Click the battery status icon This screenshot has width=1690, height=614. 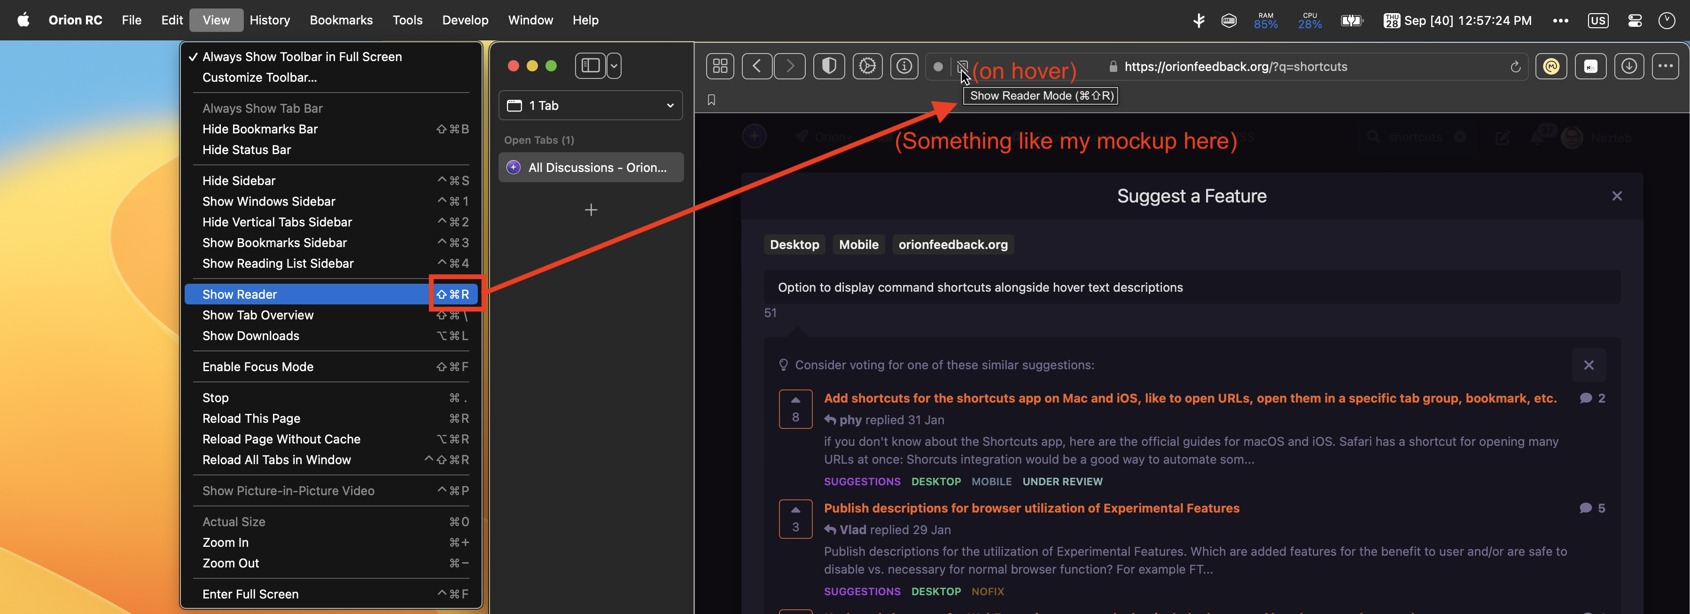click(1351, 20)
